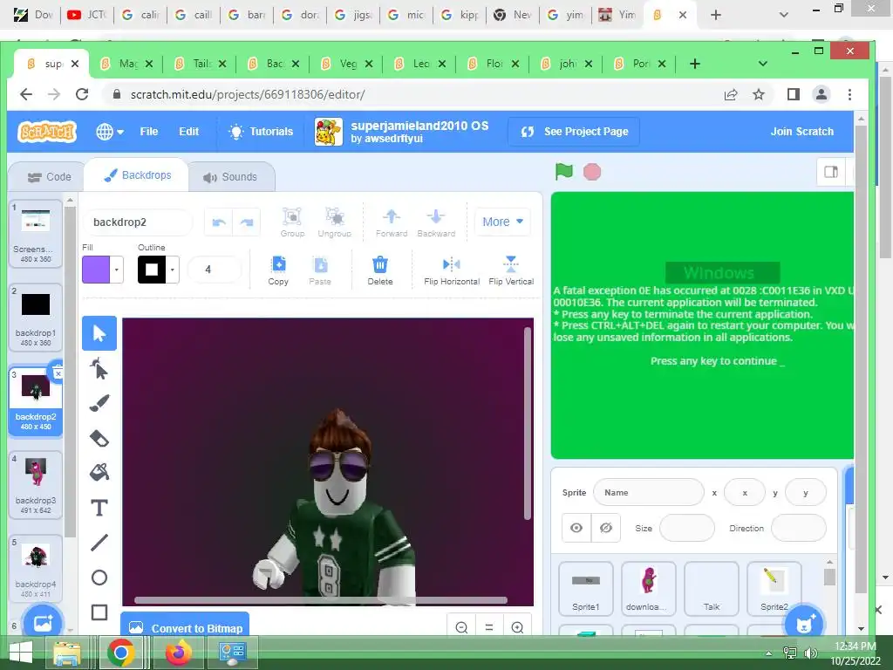The height and width of the screenshot is (670, 893).
Task: Click the Undo arrow icon
Action: [219, 222]
